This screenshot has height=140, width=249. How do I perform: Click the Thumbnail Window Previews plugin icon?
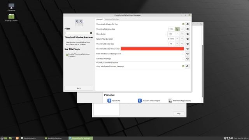coord(79,23)
